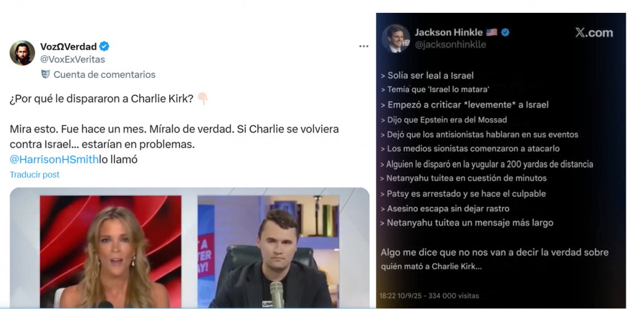
Task: Click the Jackson Hinkle display name
Action: (449, 32)
